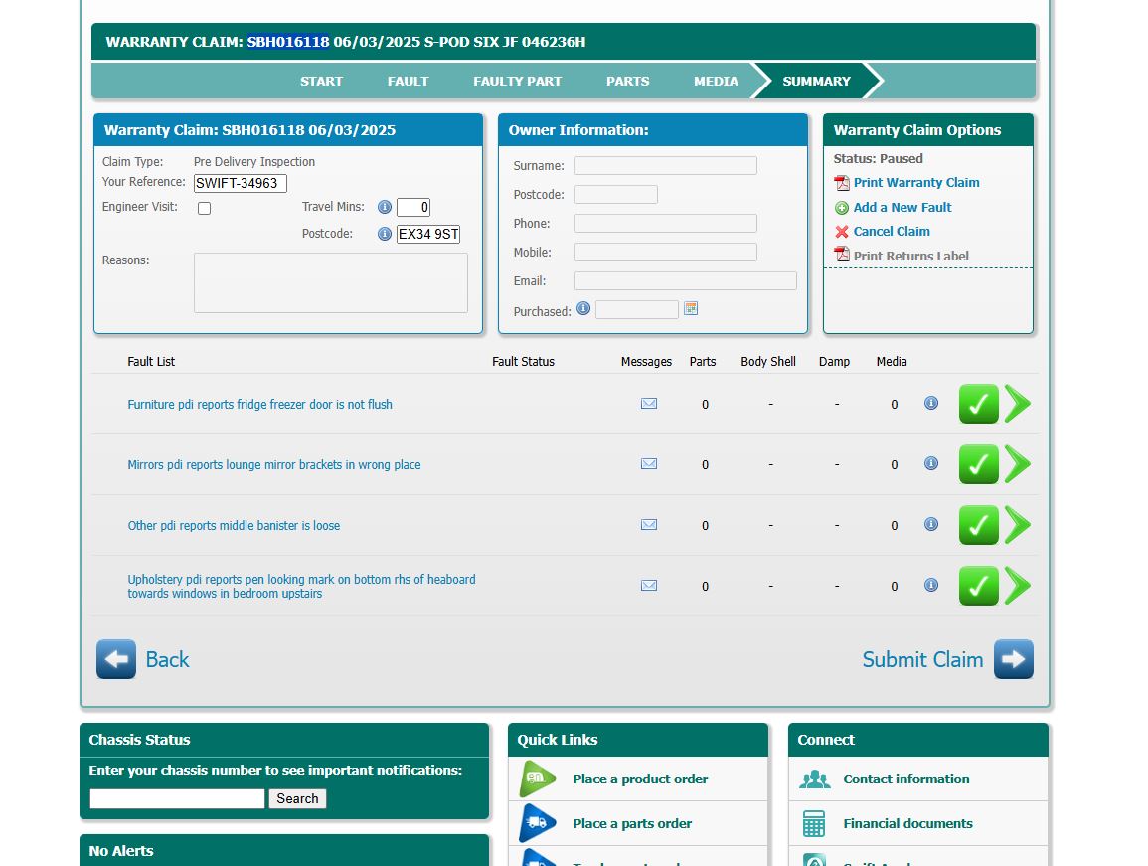The image size is (1148, 866).
Task: Click the Your Reference field SWIFT-34963
Action: point(241,183)
